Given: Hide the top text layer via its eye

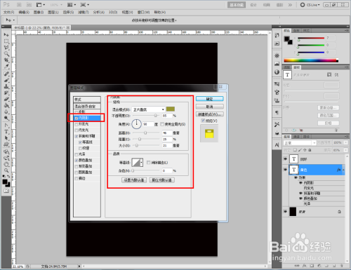Looking at the screenshot, I should [285, 159].
